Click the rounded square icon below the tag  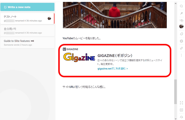pos(181,41)
